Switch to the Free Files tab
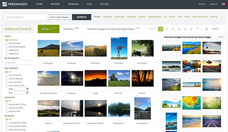The width and height of the screenshot is (228, 132). (68, 29)
